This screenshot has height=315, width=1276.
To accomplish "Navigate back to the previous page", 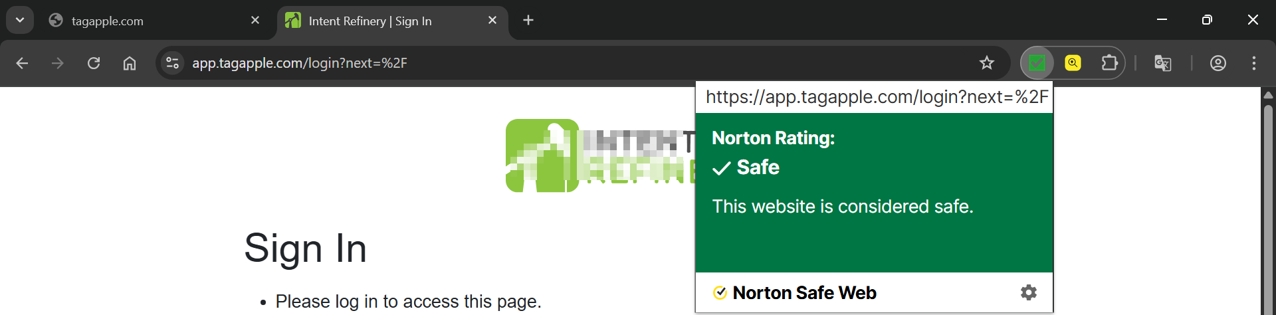I will [x=22, y=63].
